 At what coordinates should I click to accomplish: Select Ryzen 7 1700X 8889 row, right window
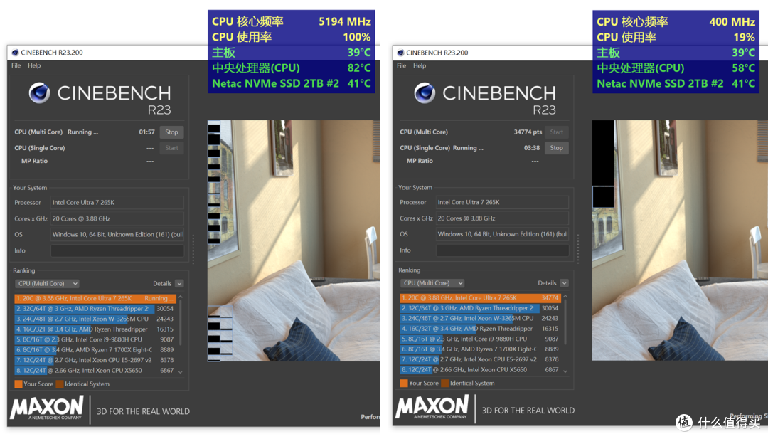click(x=481, y=349)
